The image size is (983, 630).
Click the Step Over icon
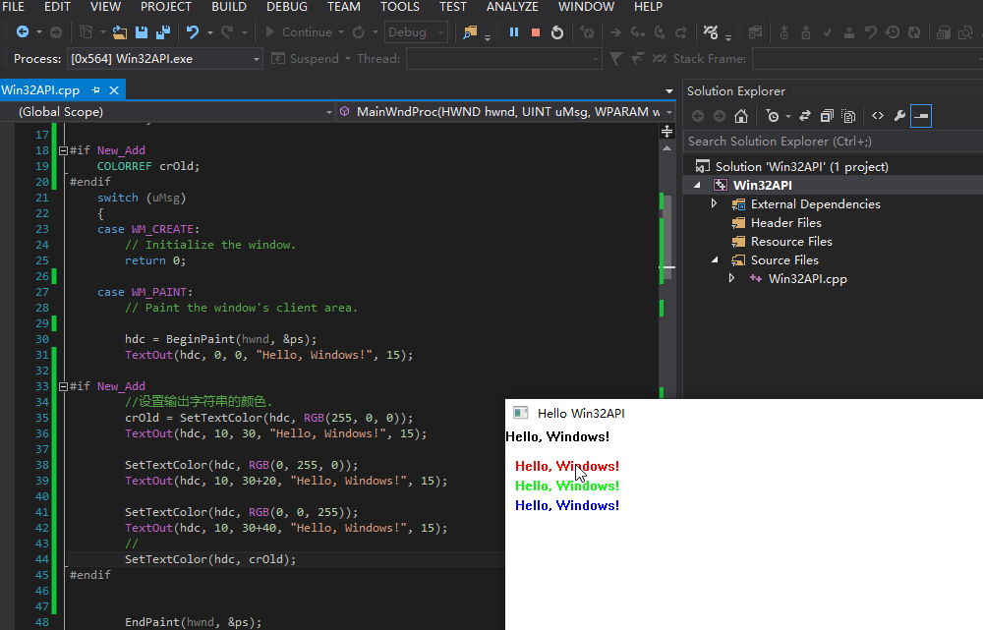tap(661, 31)
